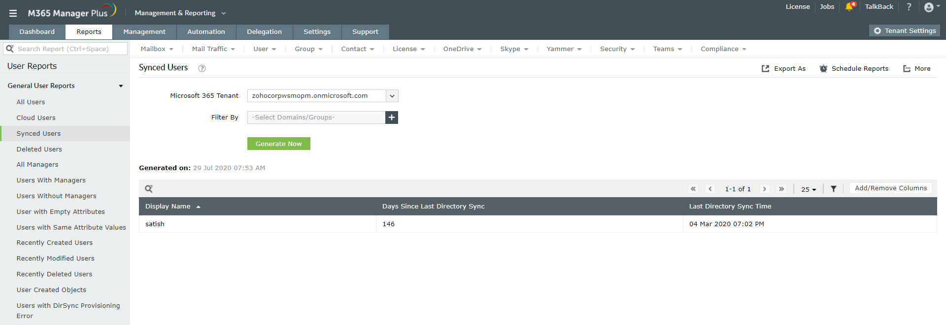This screenshot has height=325, width=946.
Task: Open the Jobs link in header
Action: (827, 7)
